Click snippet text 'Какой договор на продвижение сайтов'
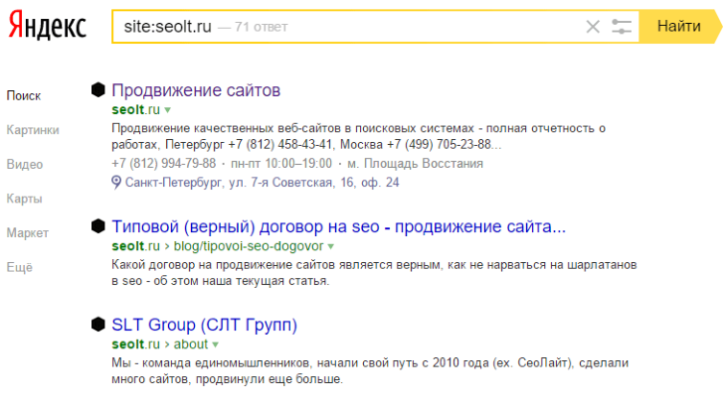726x409 pixels. (x=223, y=265)
